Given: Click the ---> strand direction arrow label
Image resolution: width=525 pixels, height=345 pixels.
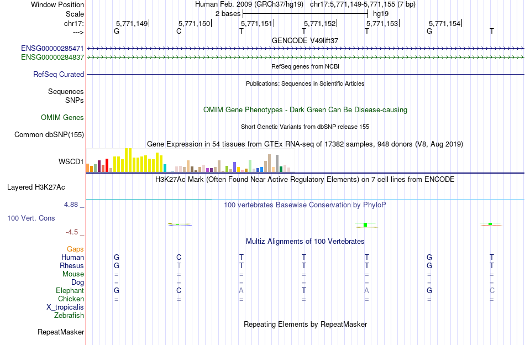Looking at the screenshot, I should [x=78, y=32].
